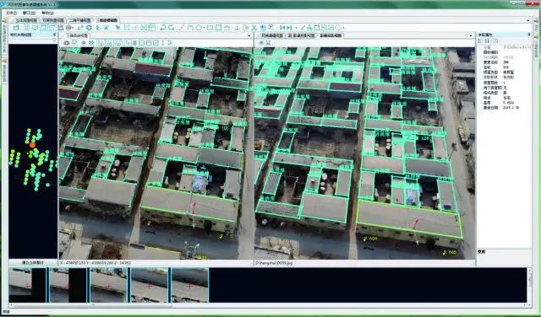Open the dropdown arrow at left view tab bar
This screenshot has width=541, height=317.
(x=249, y=35)
